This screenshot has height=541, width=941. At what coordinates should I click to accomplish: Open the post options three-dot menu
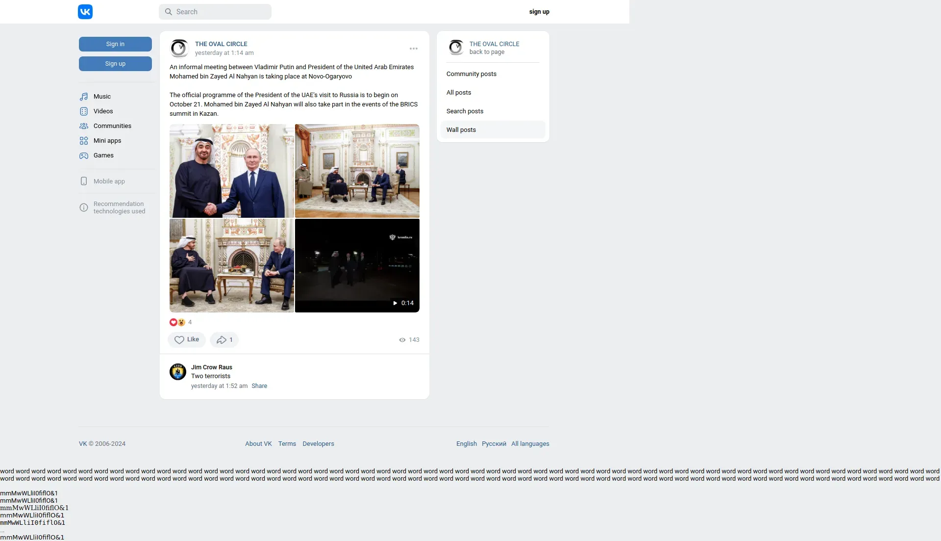(x=414, y=49)
